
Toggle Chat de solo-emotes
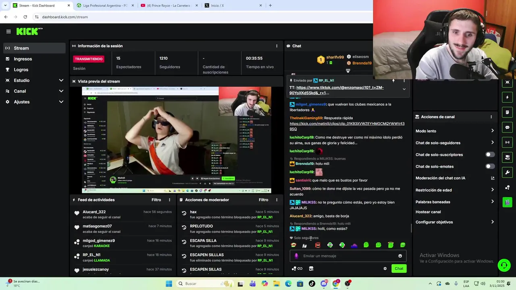pyautogui.click(x=490, y=166)
